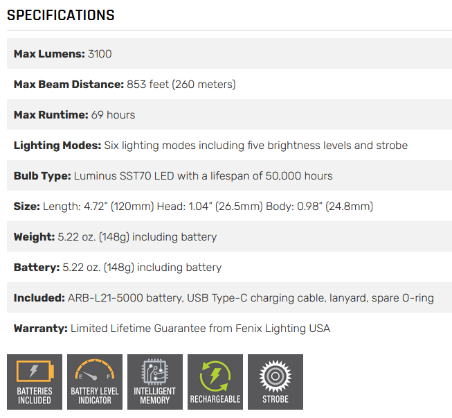Screen dimensions: 452x418
Task: Click the Battery Level Indicator icon
Action: [95, 382]
